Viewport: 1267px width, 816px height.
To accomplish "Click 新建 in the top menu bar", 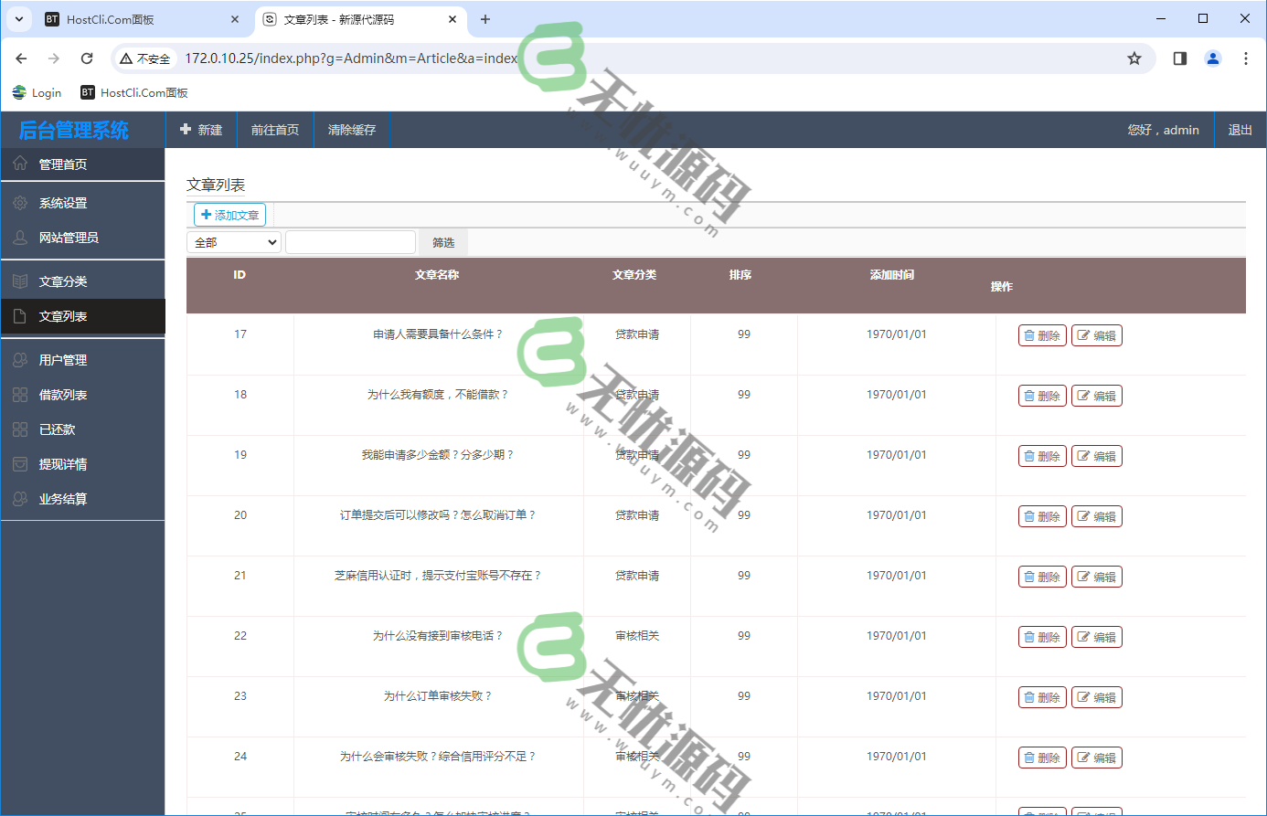I will click(x=202, y=130).
